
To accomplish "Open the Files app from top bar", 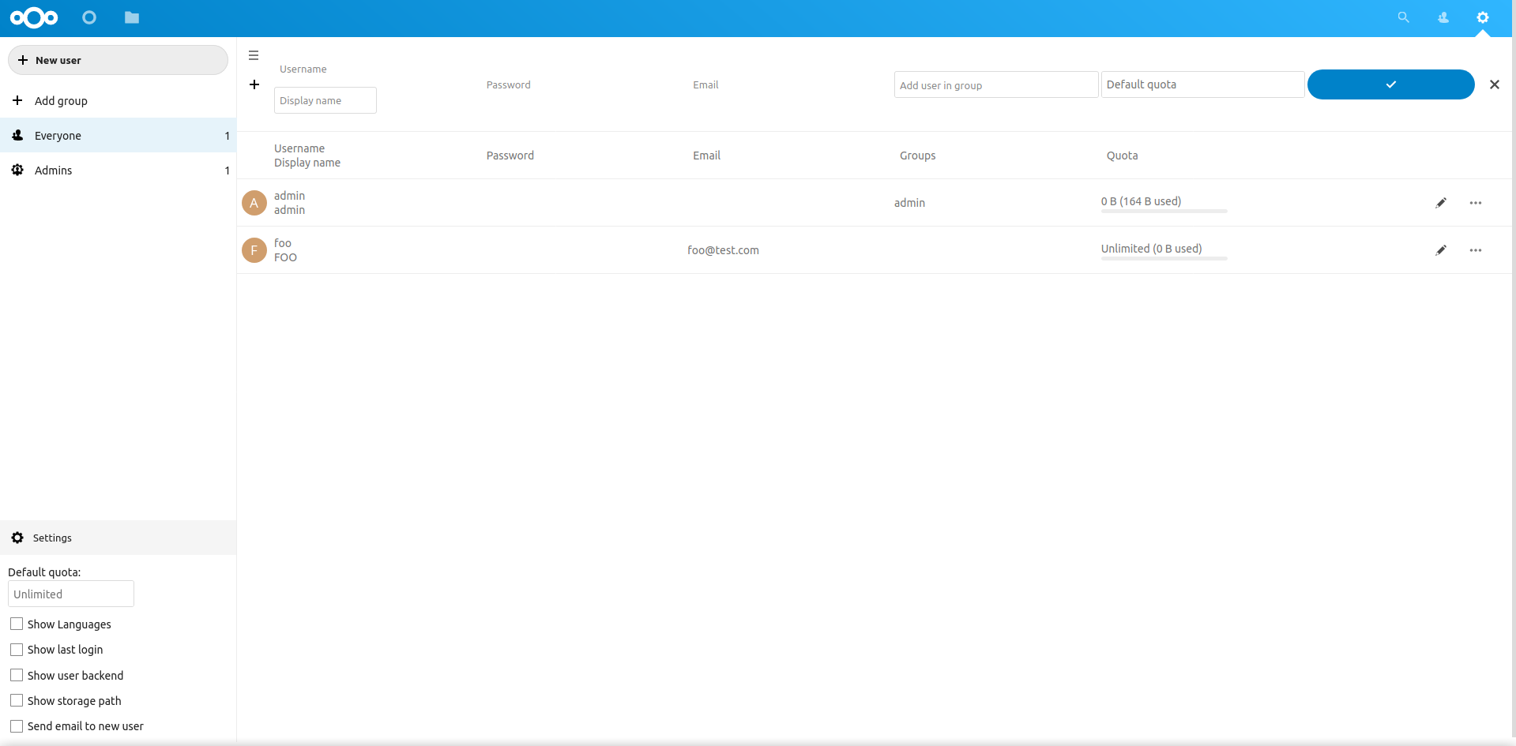I will tap(131, 17).
